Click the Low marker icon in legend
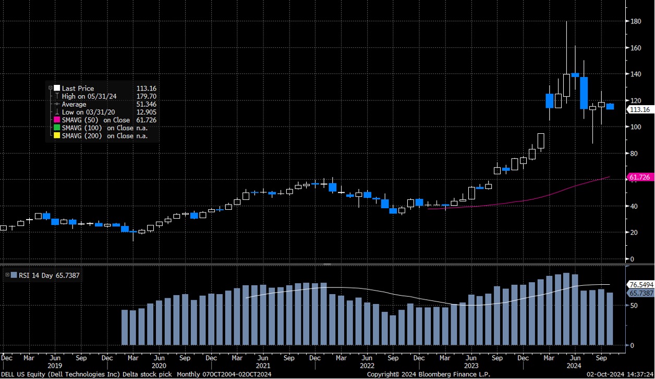This screenshot has height=379, width=655. pos(57,112)
